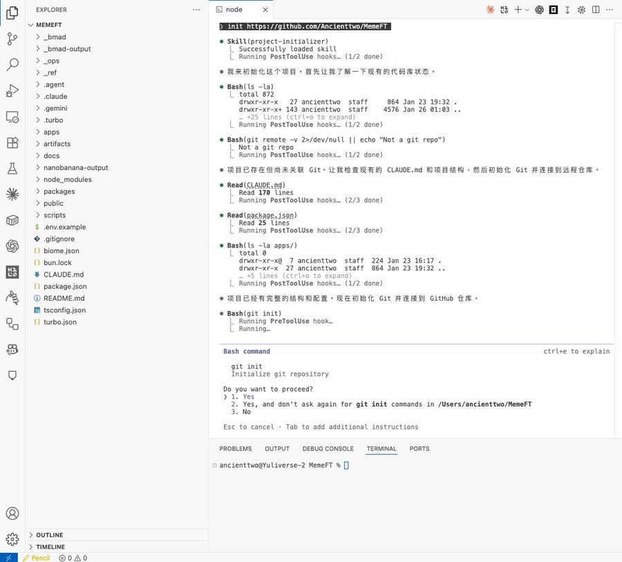The width and height of the screenshot is (622, 562).
Task: Open the Source Control view
Action: 12,39
